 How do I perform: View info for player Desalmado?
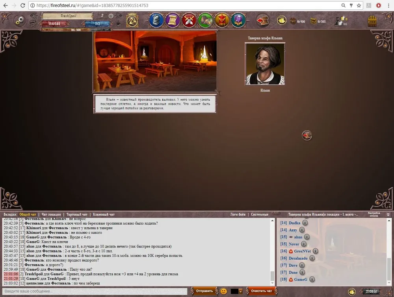(x=312, y=258)
